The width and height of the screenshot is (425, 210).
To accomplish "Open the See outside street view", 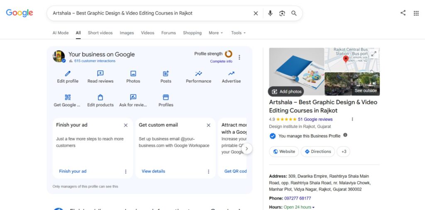I will pyautogui.click(x=352, y=84).
